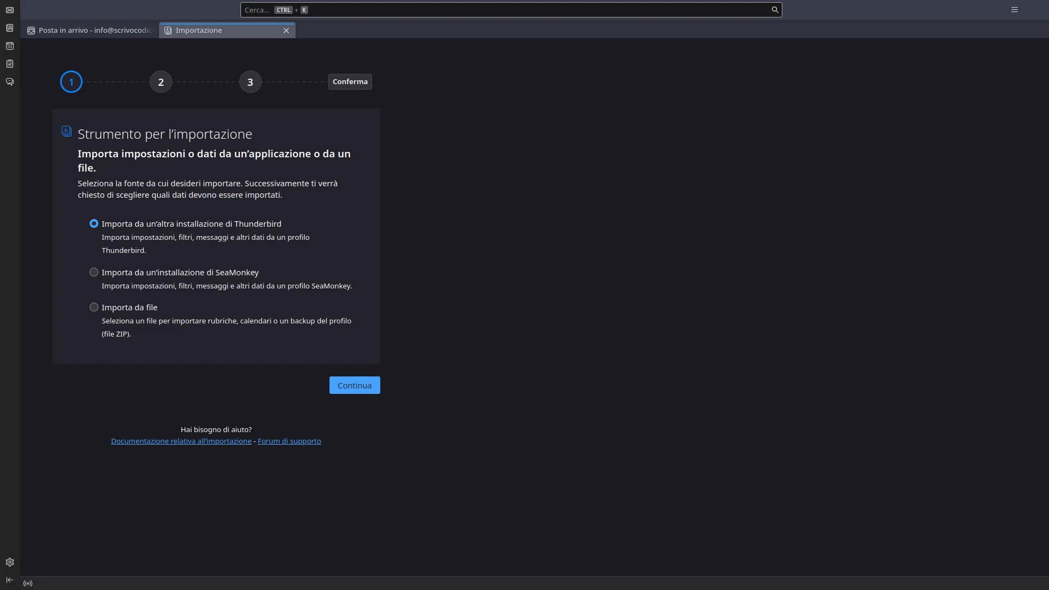Image resolution: width=1049 pixels, height=590 pixels.
Task: Open the Forum di supporto link
Action: (x=289, y=441)
